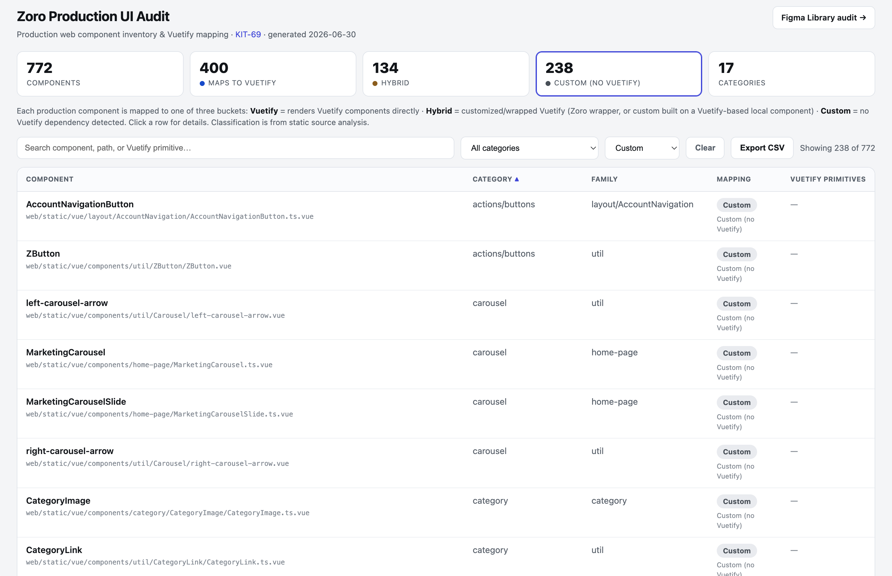The image size is (892, 576).
Task: Open the CategoryLink component row
Action: 446,557
